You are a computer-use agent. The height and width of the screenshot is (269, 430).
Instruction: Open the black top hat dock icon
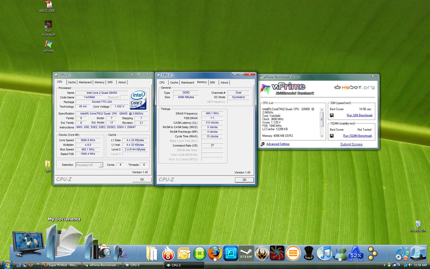[309, 253]
